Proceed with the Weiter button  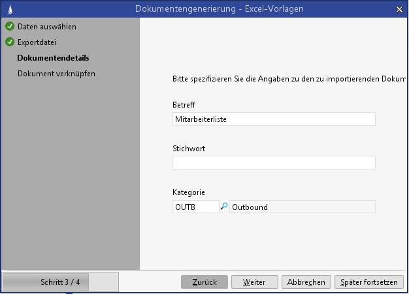(x=254, y=282)
